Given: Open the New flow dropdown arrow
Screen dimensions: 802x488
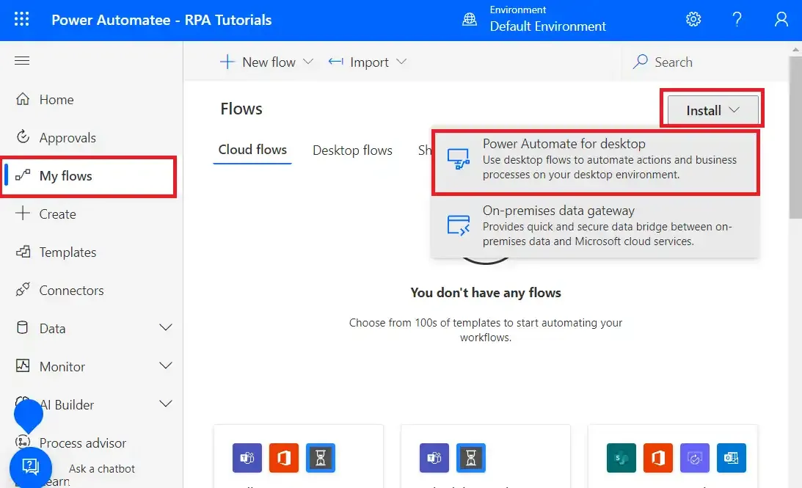Looking at the screenshot, I should (x=308, y=62).
